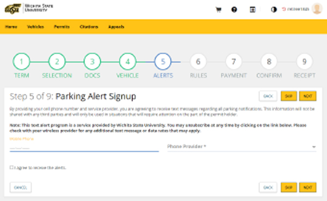Click step 9 Receipt circle
Viewport: 327px width, 201px height.
pyautogui.click(x=305, y=62)
